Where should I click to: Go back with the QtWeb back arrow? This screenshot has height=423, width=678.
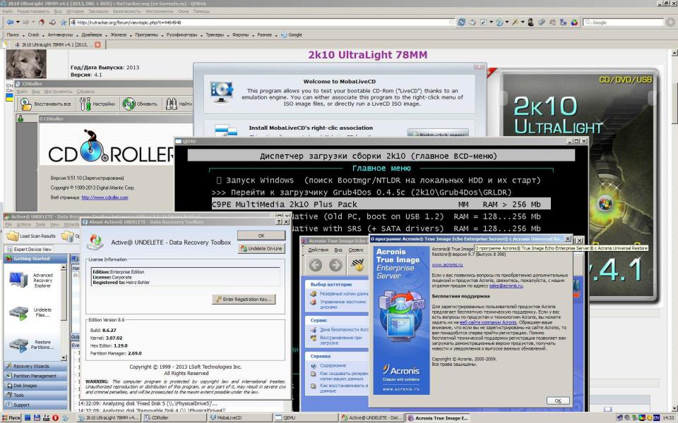(x=9, y=22)
